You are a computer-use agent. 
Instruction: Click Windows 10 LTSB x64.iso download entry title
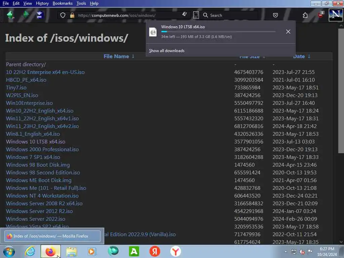pyautogui.click(x=183, y=27)
